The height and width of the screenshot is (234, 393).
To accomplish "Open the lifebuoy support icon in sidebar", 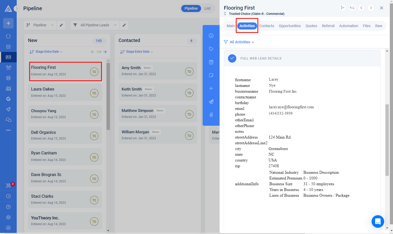I will click(x=8, y=78).
